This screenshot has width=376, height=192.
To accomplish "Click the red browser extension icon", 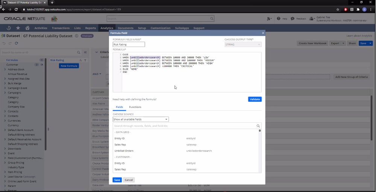I will 346,10.
